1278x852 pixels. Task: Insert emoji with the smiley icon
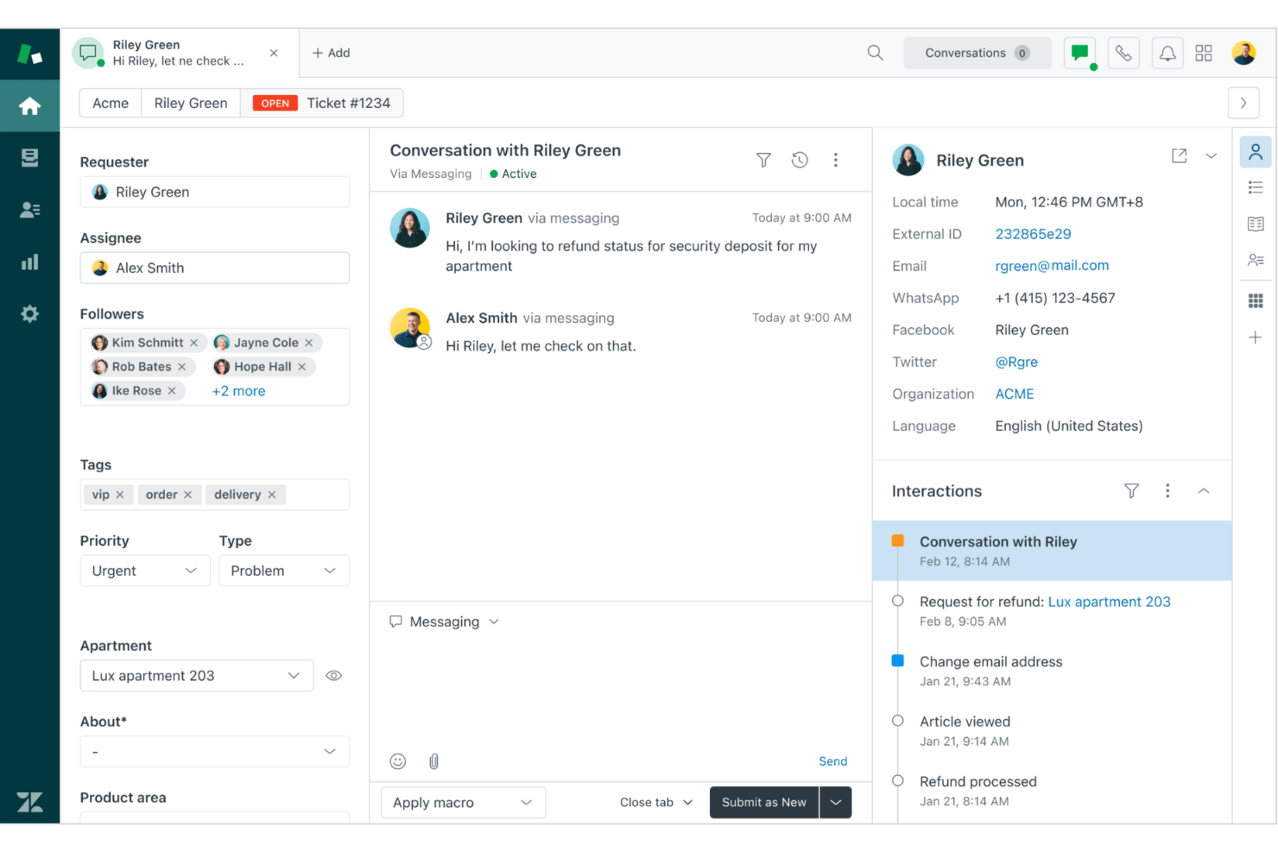[397, 761]
